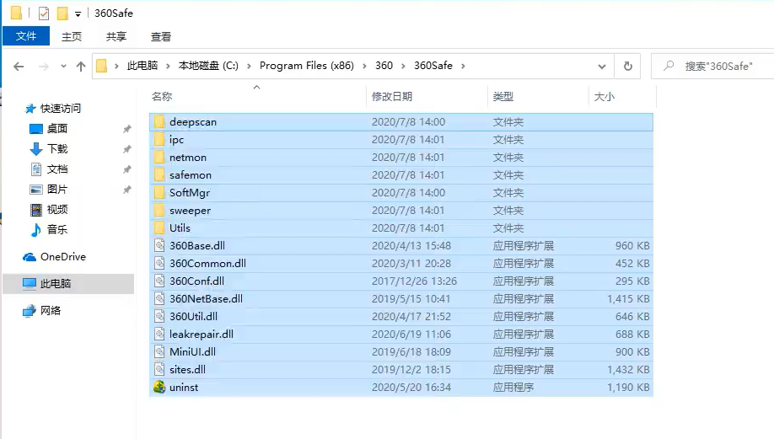Viewport: 774px width, 439px height.
Task: Click the pin icon next to 下载
Action: click(126, 149)
